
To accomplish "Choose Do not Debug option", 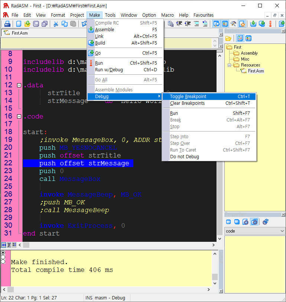I will tap(209, 157).
